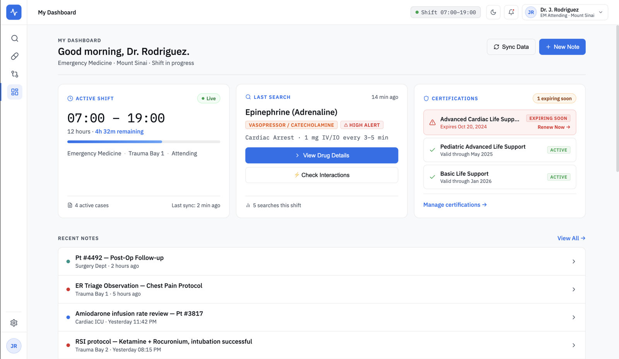Screen dimensions: 619x359
Task: Click 4h 32m remaining text
Action: click(119, 131)
